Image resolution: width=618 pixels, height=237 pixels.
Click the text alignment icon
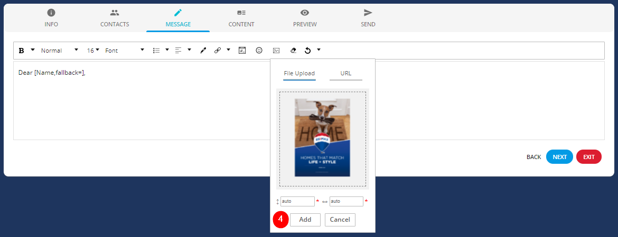pos(179,51)
